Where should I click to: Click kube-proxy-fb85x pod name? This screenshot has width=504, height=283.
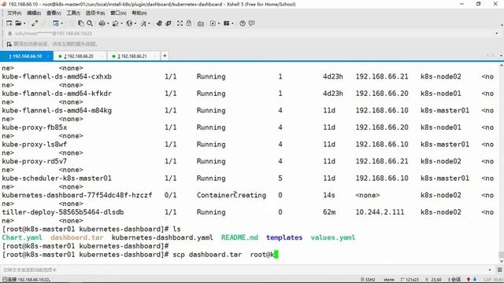click(x=35, y=127)
